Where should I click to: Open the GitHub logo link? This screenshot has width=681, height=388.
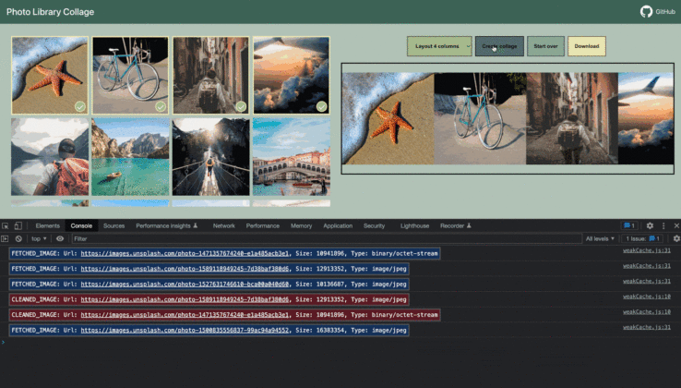[646, 11]
